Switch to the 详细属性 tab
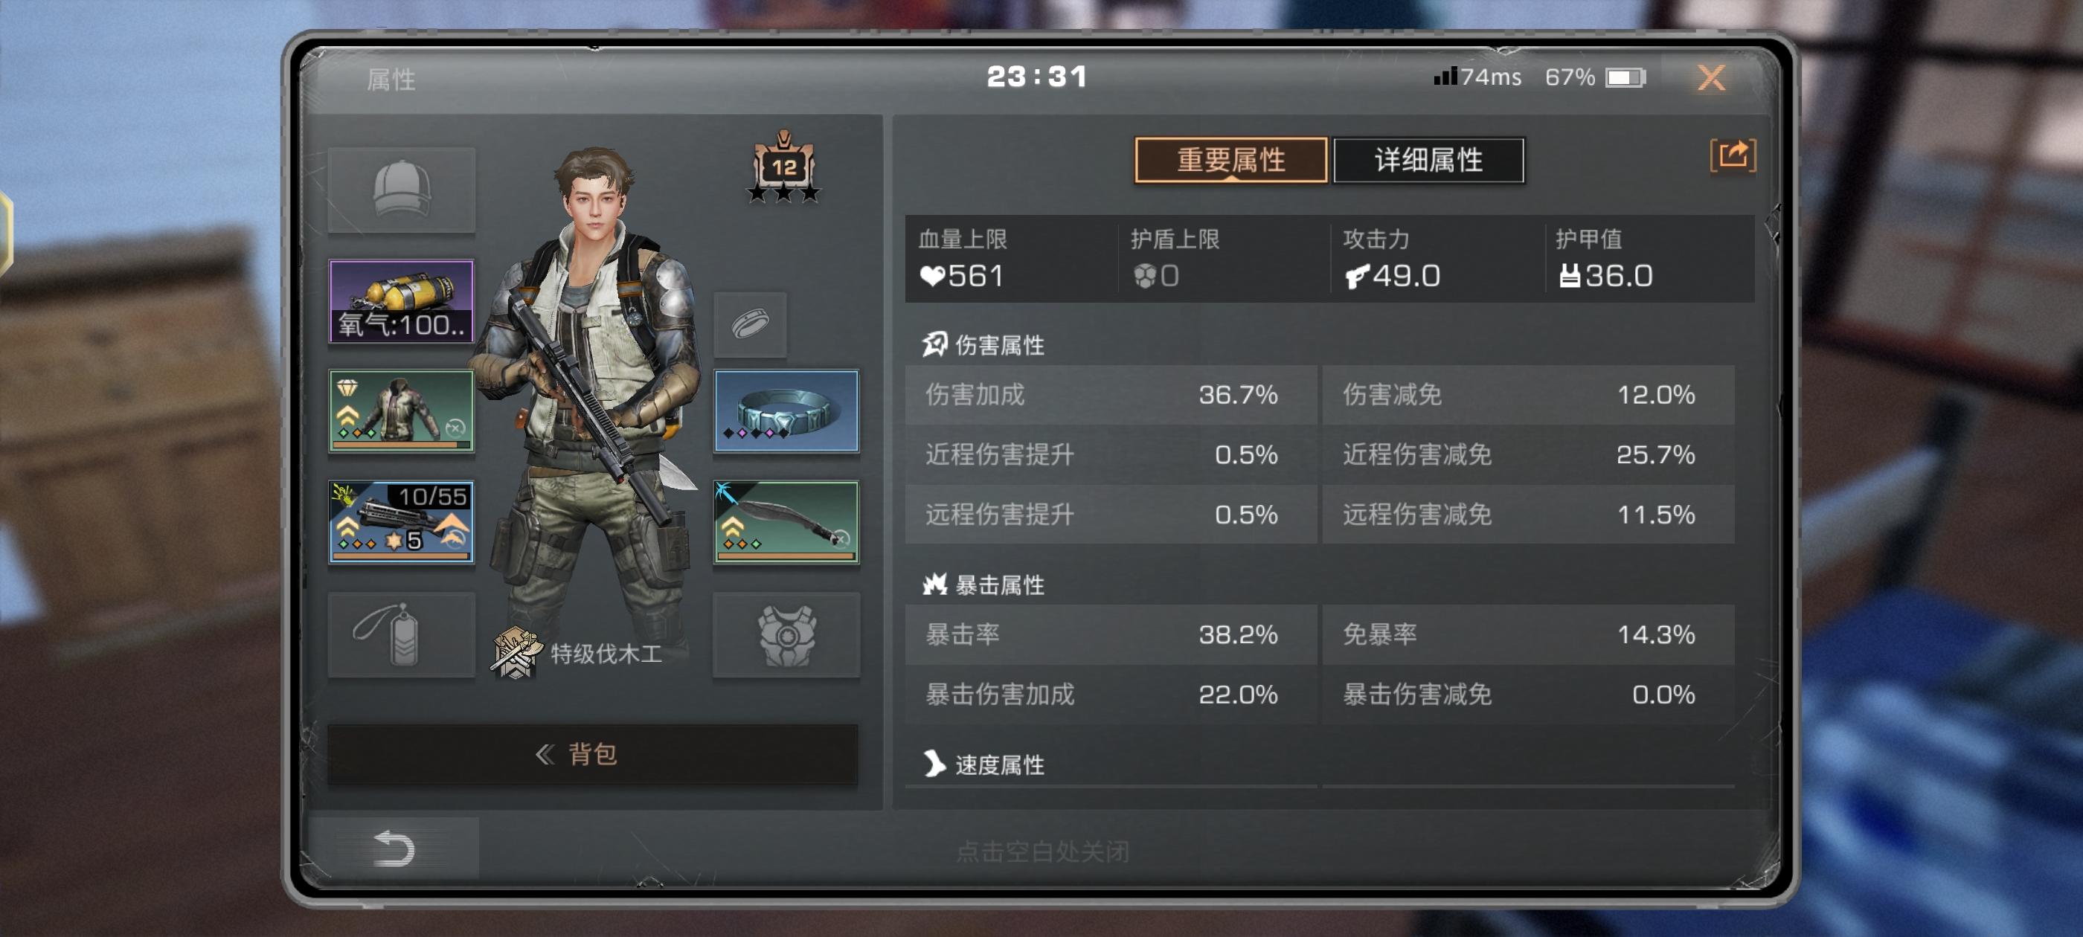 [x=1428, y=160]
